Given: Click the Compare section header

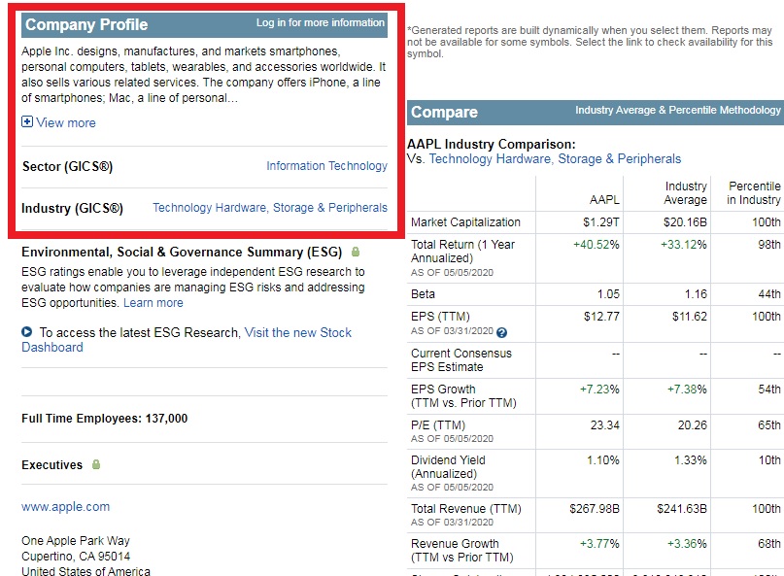Looking at the screenshot, I should [x=444, y=112].
